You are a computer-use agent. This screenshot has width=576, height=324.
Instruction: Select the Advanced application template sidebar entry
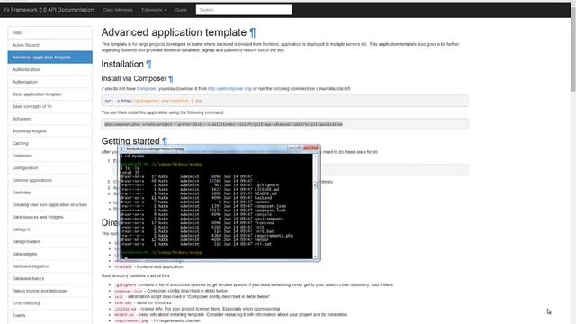(x=50, y=58)
